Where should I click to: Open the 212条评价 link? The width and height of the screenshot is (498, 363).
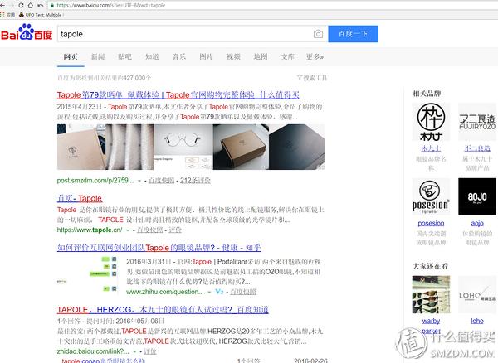coord(195,181)
